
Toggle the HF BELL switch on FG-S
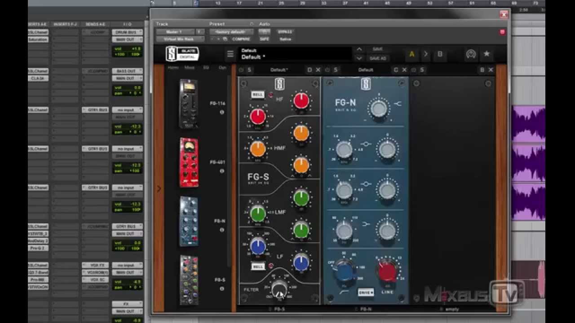258,95
